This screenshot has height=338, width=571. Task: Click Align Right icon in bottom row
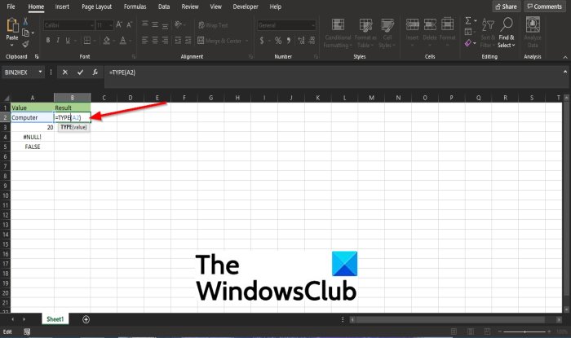(x=165, y=41)
